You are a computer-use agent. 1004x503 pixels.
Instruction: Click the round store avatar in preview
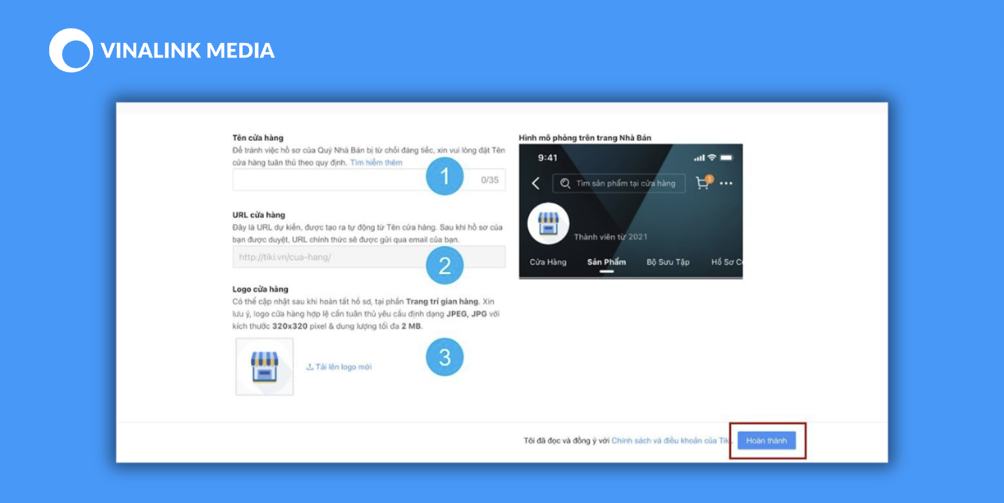pyautogui.click(x=549, y=223)
